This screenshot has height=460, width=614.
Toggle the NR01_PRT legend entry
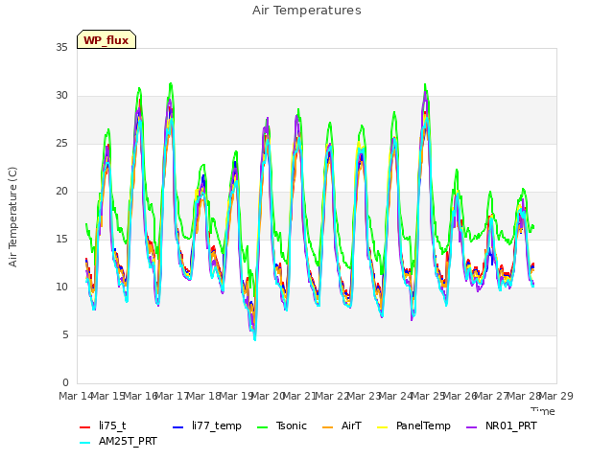tap(502, 425)
